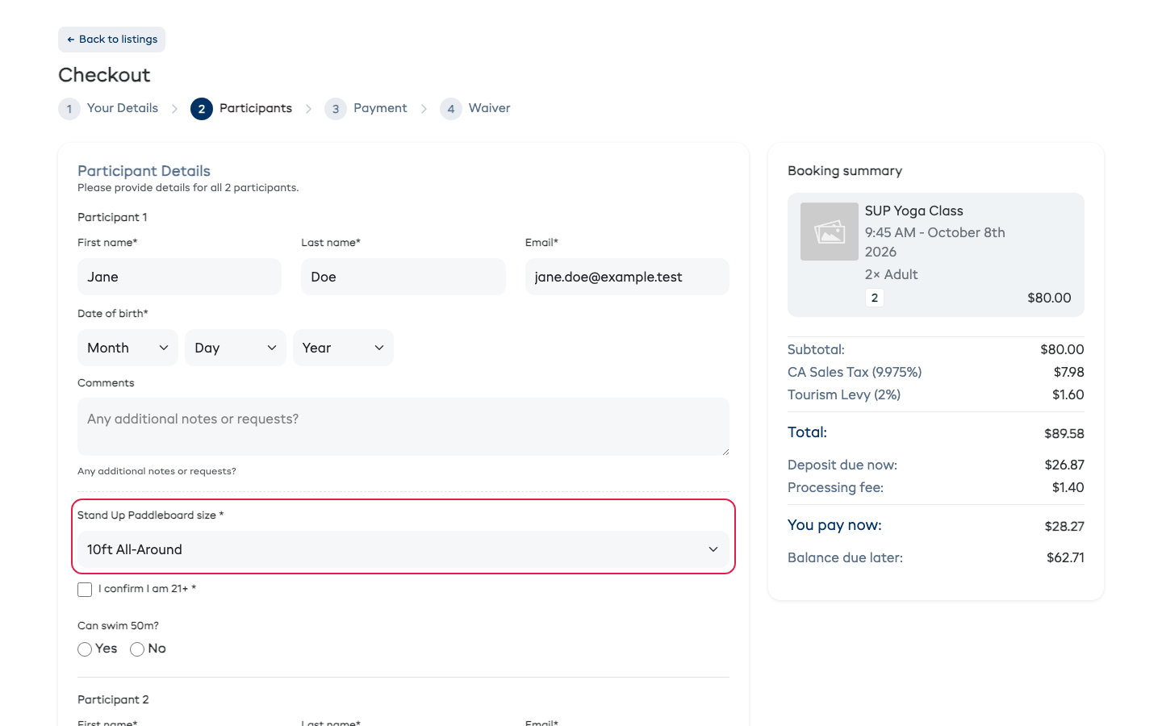
Task: Click the step 3 number circle
Action: (x=336, y=109)
